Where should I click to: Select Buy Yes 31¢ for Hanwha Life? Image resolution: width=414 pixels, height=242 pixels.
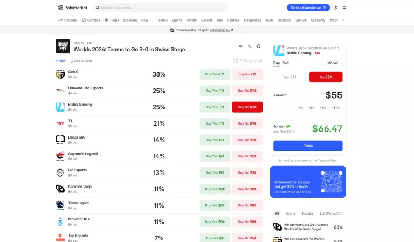click(215, 91)
